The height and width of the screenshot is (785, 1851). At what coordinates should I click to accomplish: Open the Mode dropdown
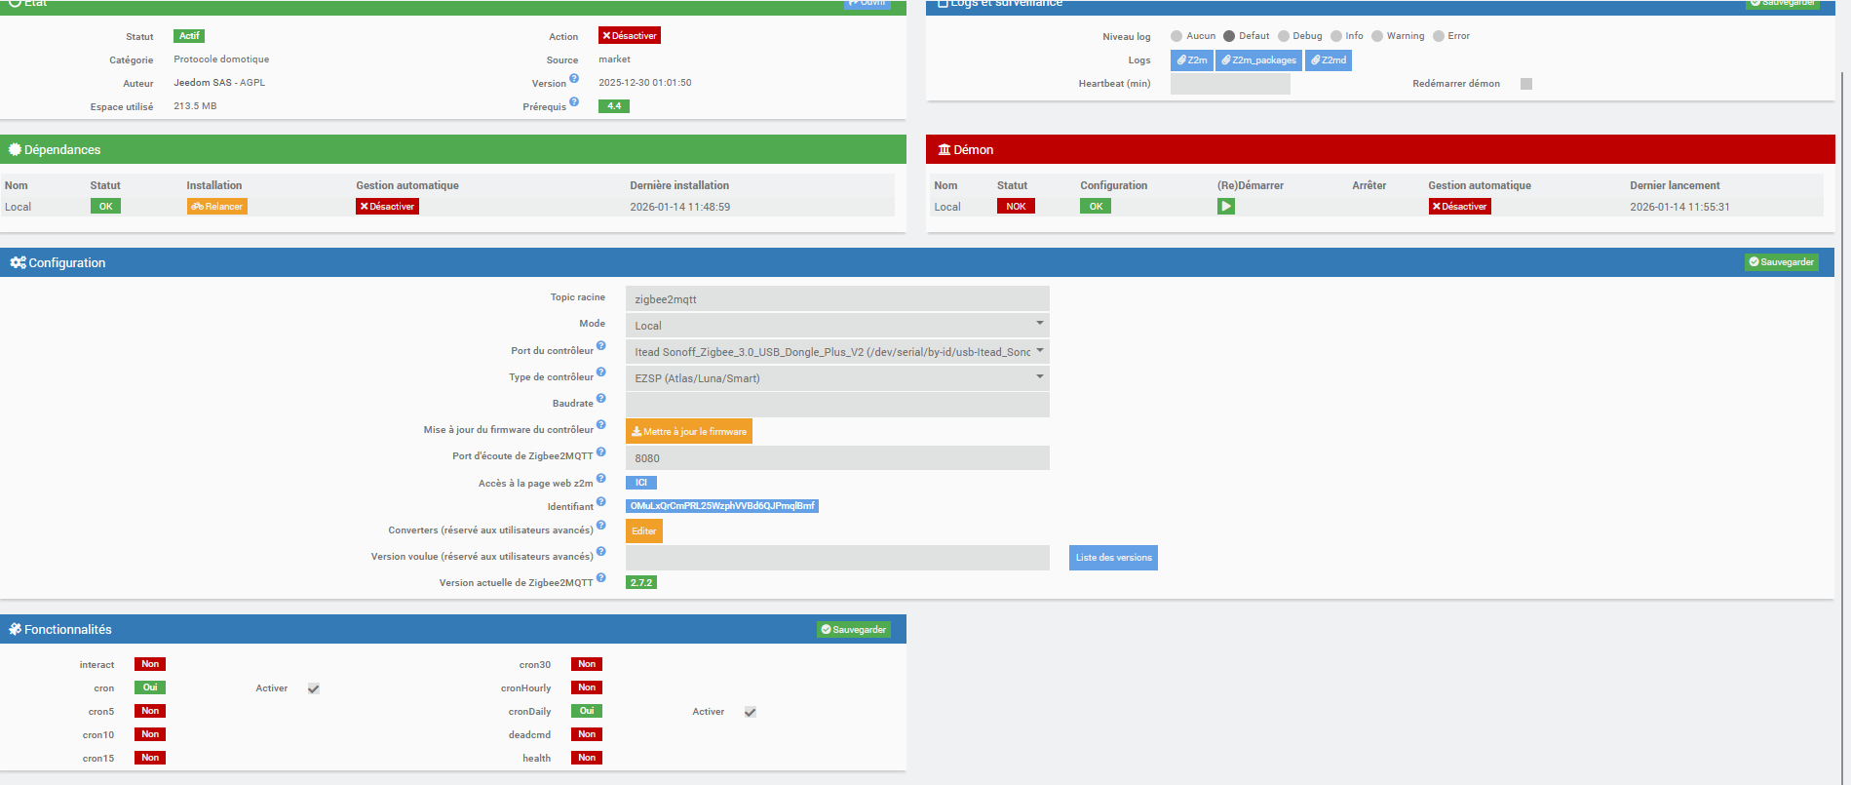[x=837, y=325]
